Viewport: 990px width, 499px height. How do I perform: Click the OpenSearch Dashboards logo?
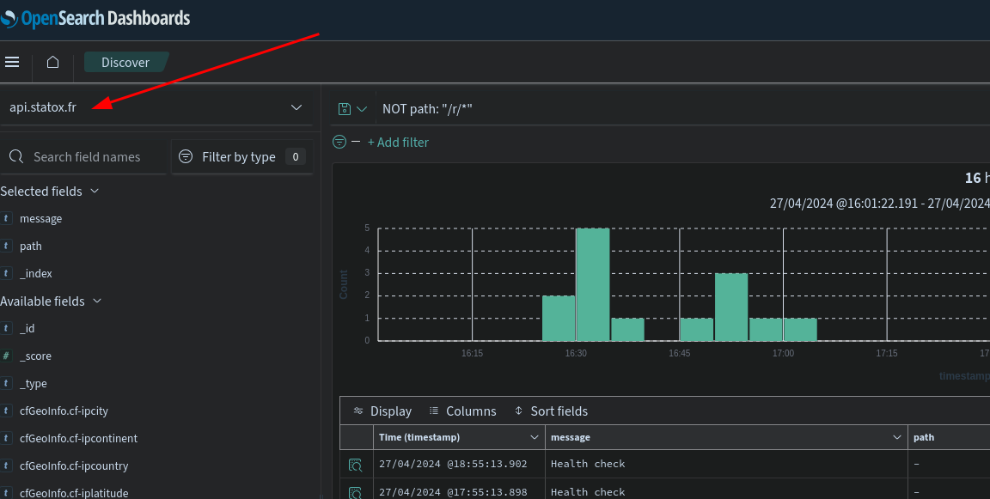click(x=95, y=18)
